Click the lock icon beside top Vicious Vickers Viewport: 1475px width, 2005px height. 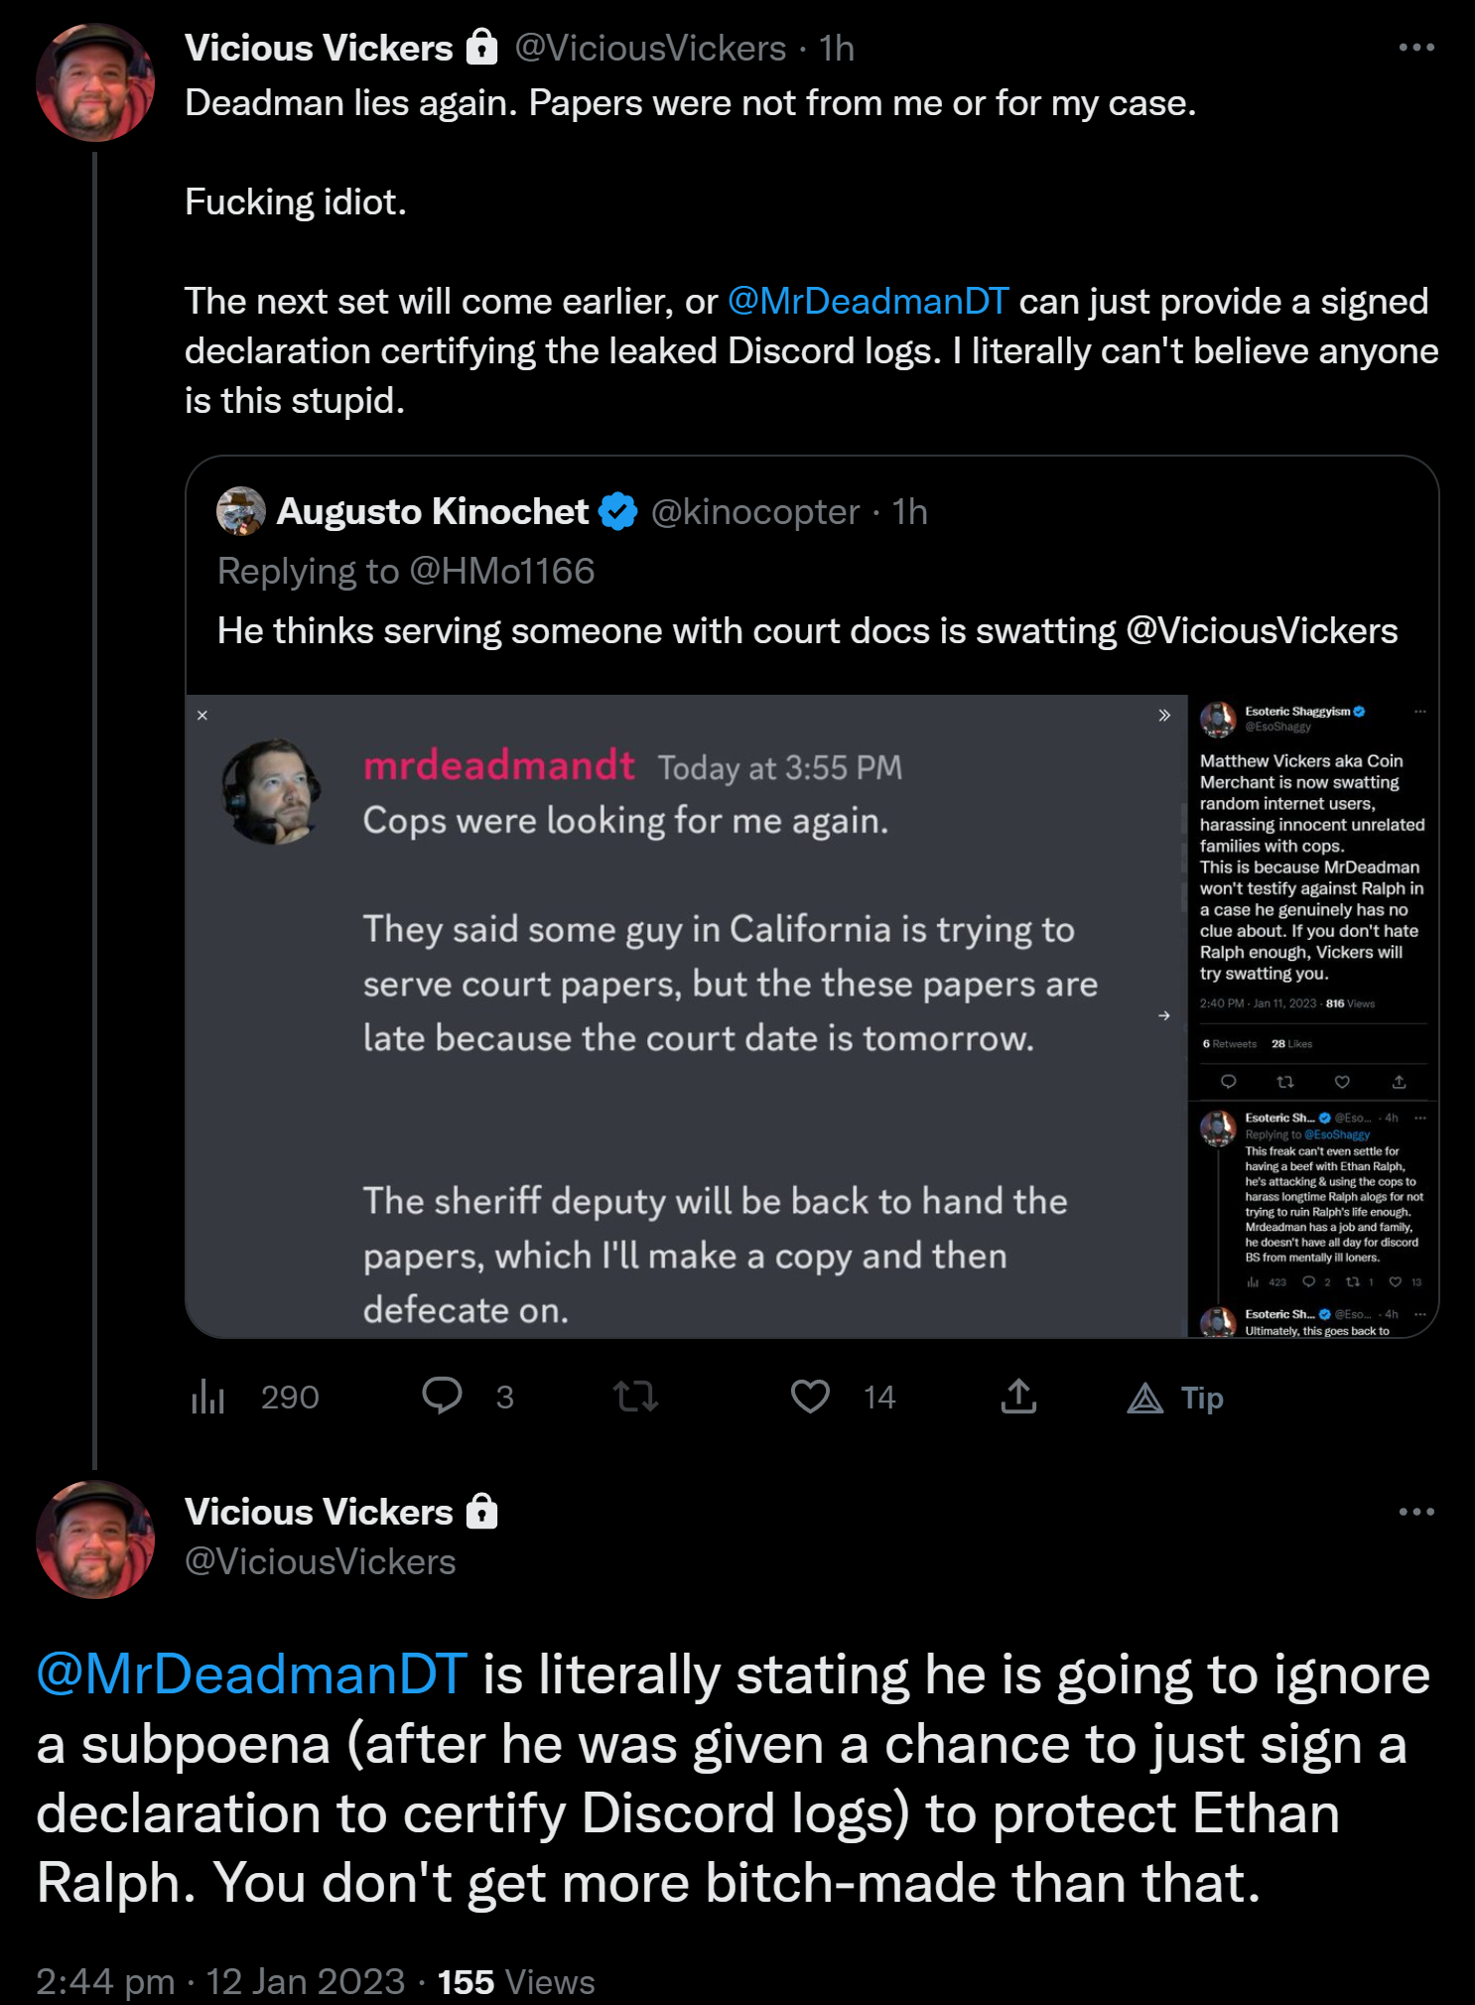pyautogui.click(x=481, y=47)
